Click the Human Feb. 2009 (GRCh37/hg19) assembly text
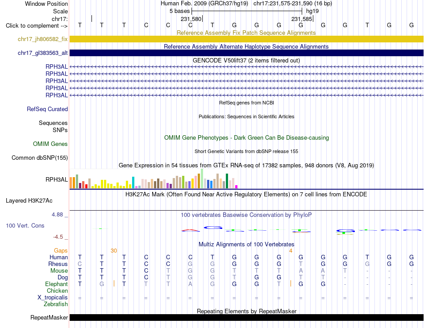 point(204,4)
